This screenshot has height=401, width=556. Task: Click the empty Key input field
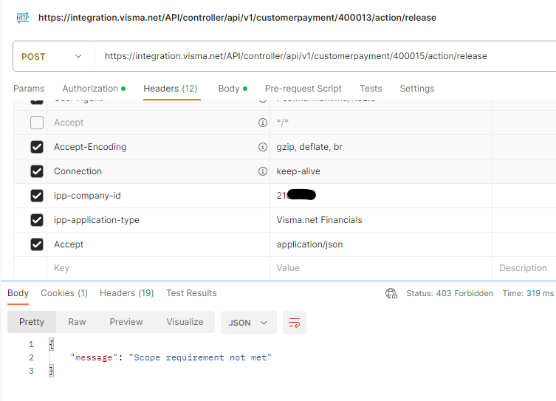[158, 268]
